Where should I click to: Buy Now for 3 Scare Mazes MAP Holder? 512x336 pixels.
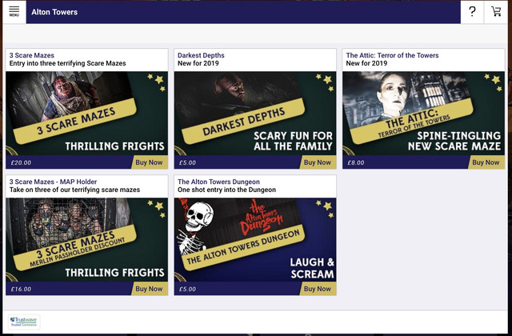[150, 289]
